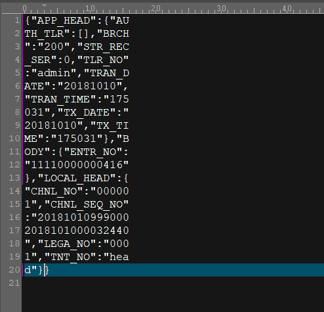Click the value "20181010" on line 6

tap(90, 86)
